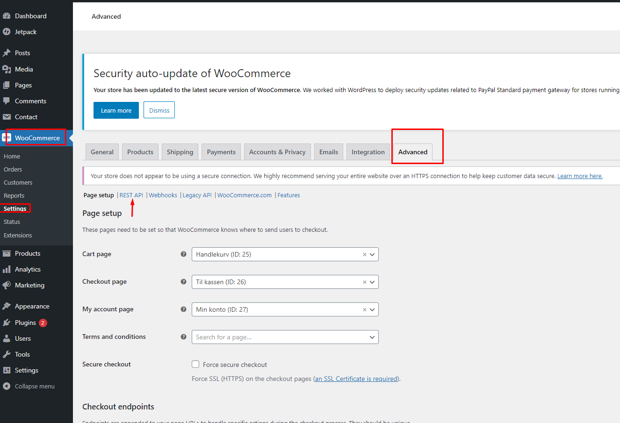The width and height of the screenshot is (620, 423).
Task: Open the WooCommerce.com section link
Action: point(244,195)
